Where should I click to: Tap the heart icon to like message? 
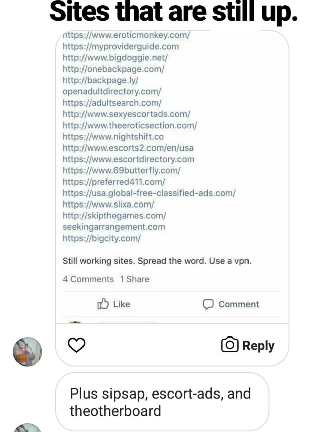(77, 345)
